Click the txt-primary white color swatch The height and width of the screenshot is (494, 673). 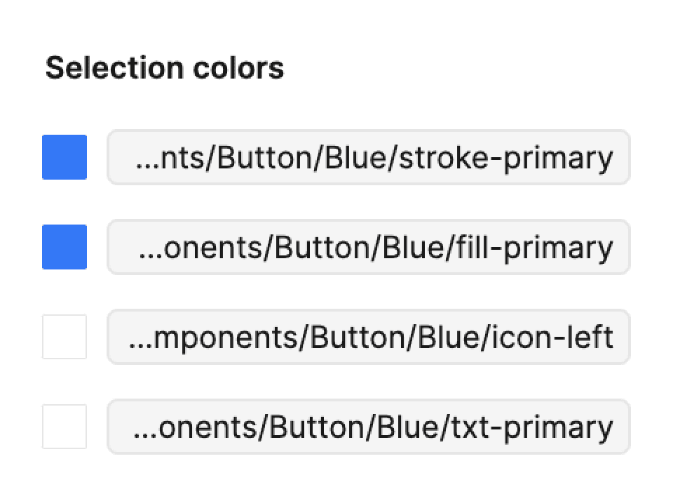pos(64,427)
